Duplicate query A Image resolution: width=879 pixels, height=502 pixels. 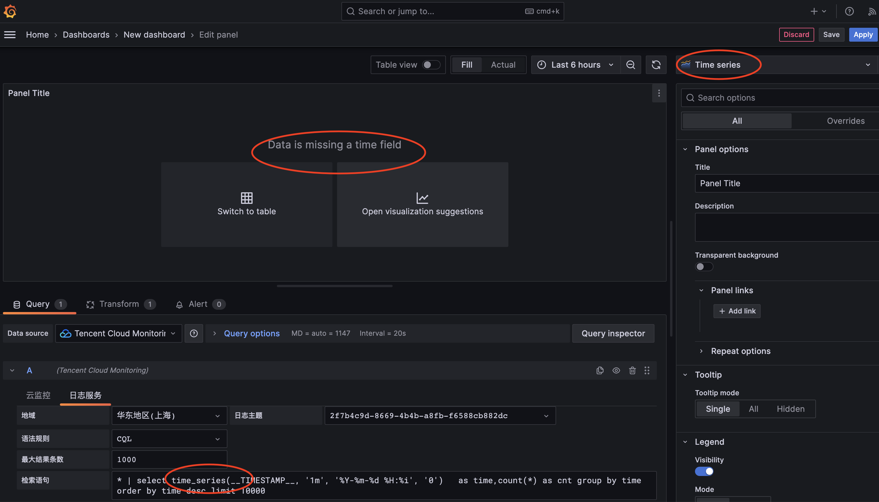point(600,370)
